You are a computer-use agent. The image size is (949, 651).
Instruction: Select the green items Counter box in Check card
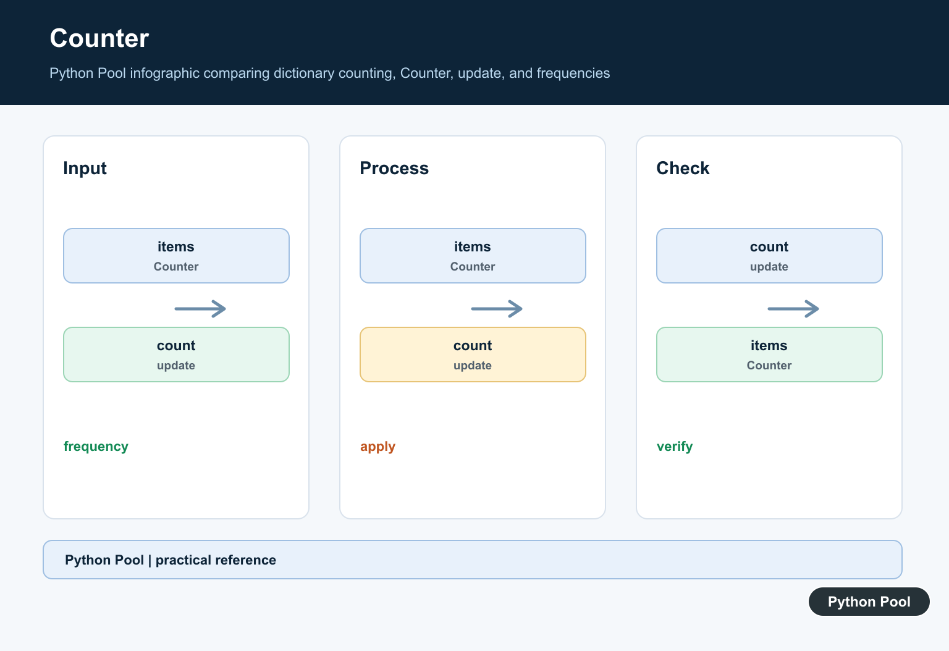[769, 355]
